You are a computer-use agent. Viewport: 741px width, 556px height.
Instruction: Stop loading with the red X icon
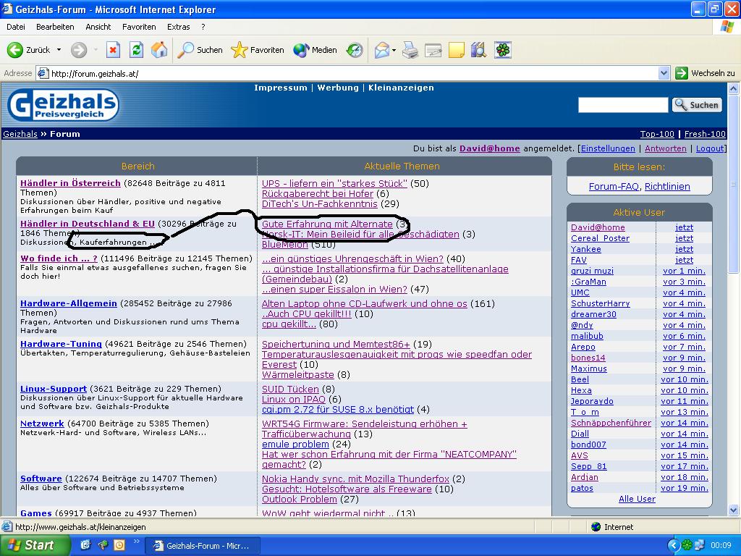click(x=113, y=50)
